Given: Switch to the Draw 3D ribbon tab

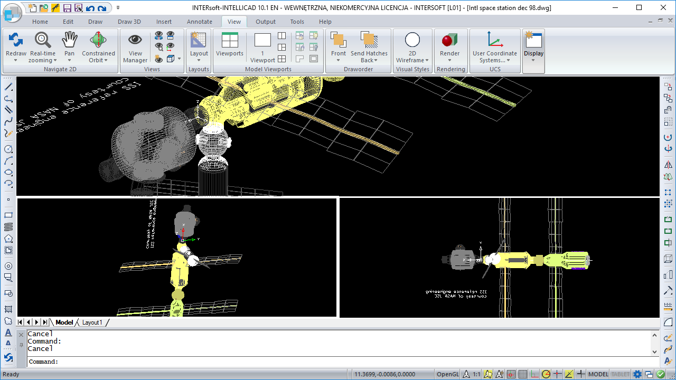Looking at the screenshot, I should [129, 22].
